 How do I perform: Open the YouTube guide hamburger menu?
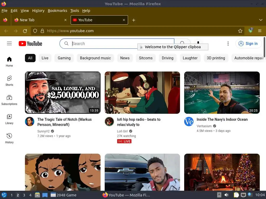[9, 44]
